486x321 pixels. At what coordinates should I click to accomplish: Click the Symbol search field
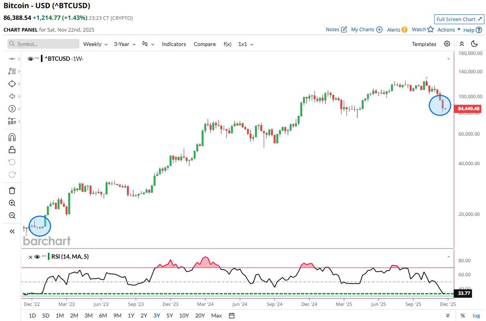pyautogui.click(x=43, y=44)
